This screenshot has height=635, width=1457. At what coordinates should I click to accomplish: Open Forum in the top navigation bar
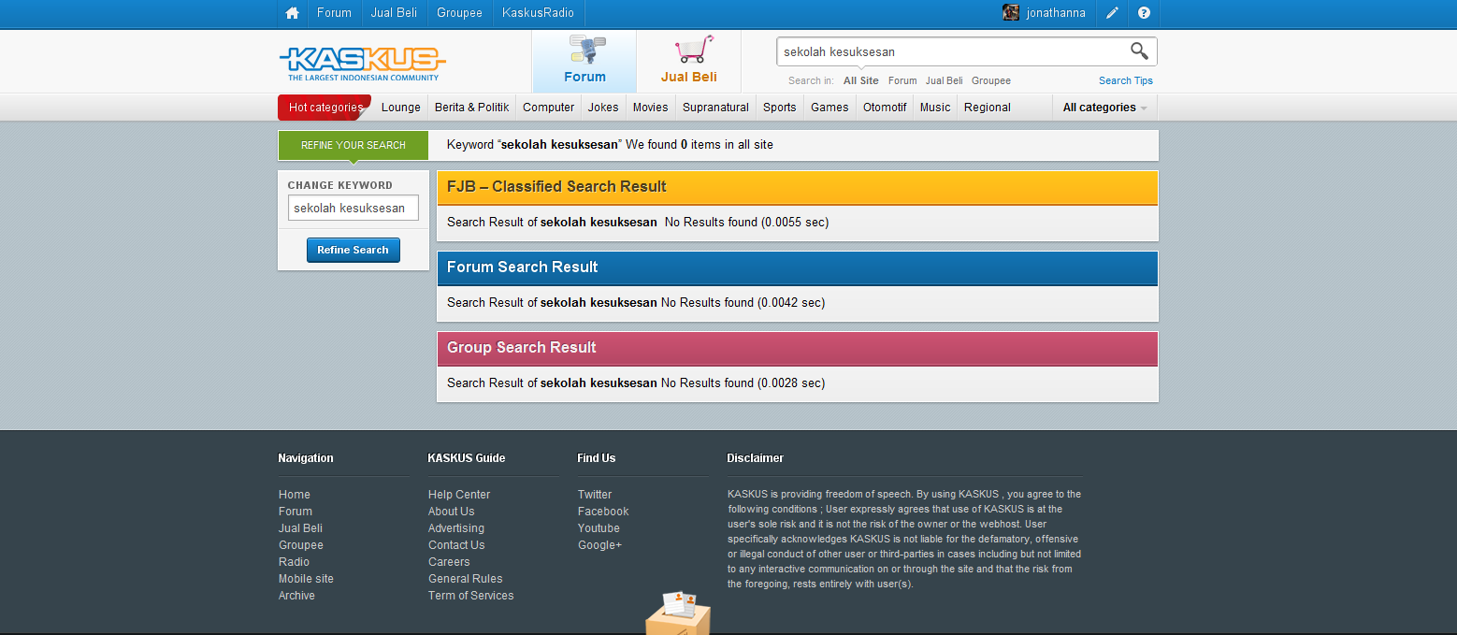pos(334,13)
